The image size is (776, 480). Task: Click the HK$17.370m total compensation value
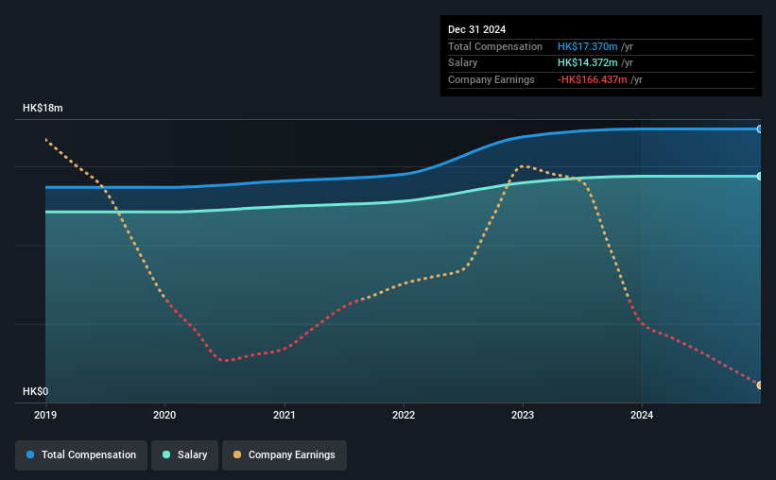(x=588, y=46)
